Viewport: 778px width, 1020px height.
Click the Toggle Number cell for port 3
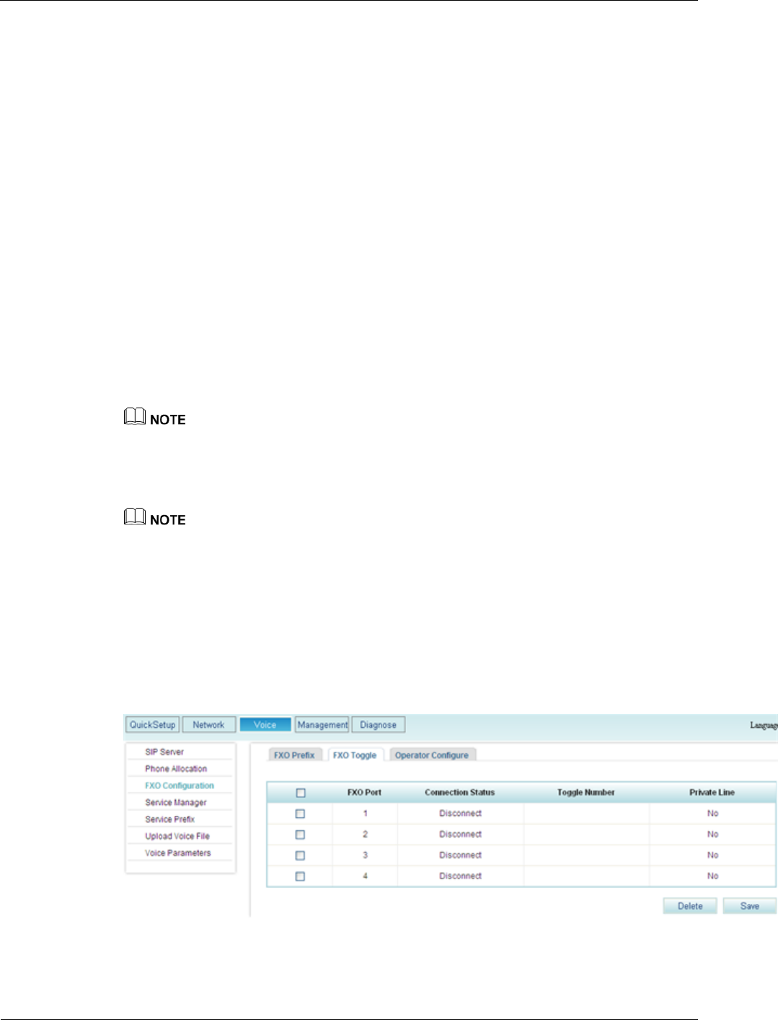586,856
